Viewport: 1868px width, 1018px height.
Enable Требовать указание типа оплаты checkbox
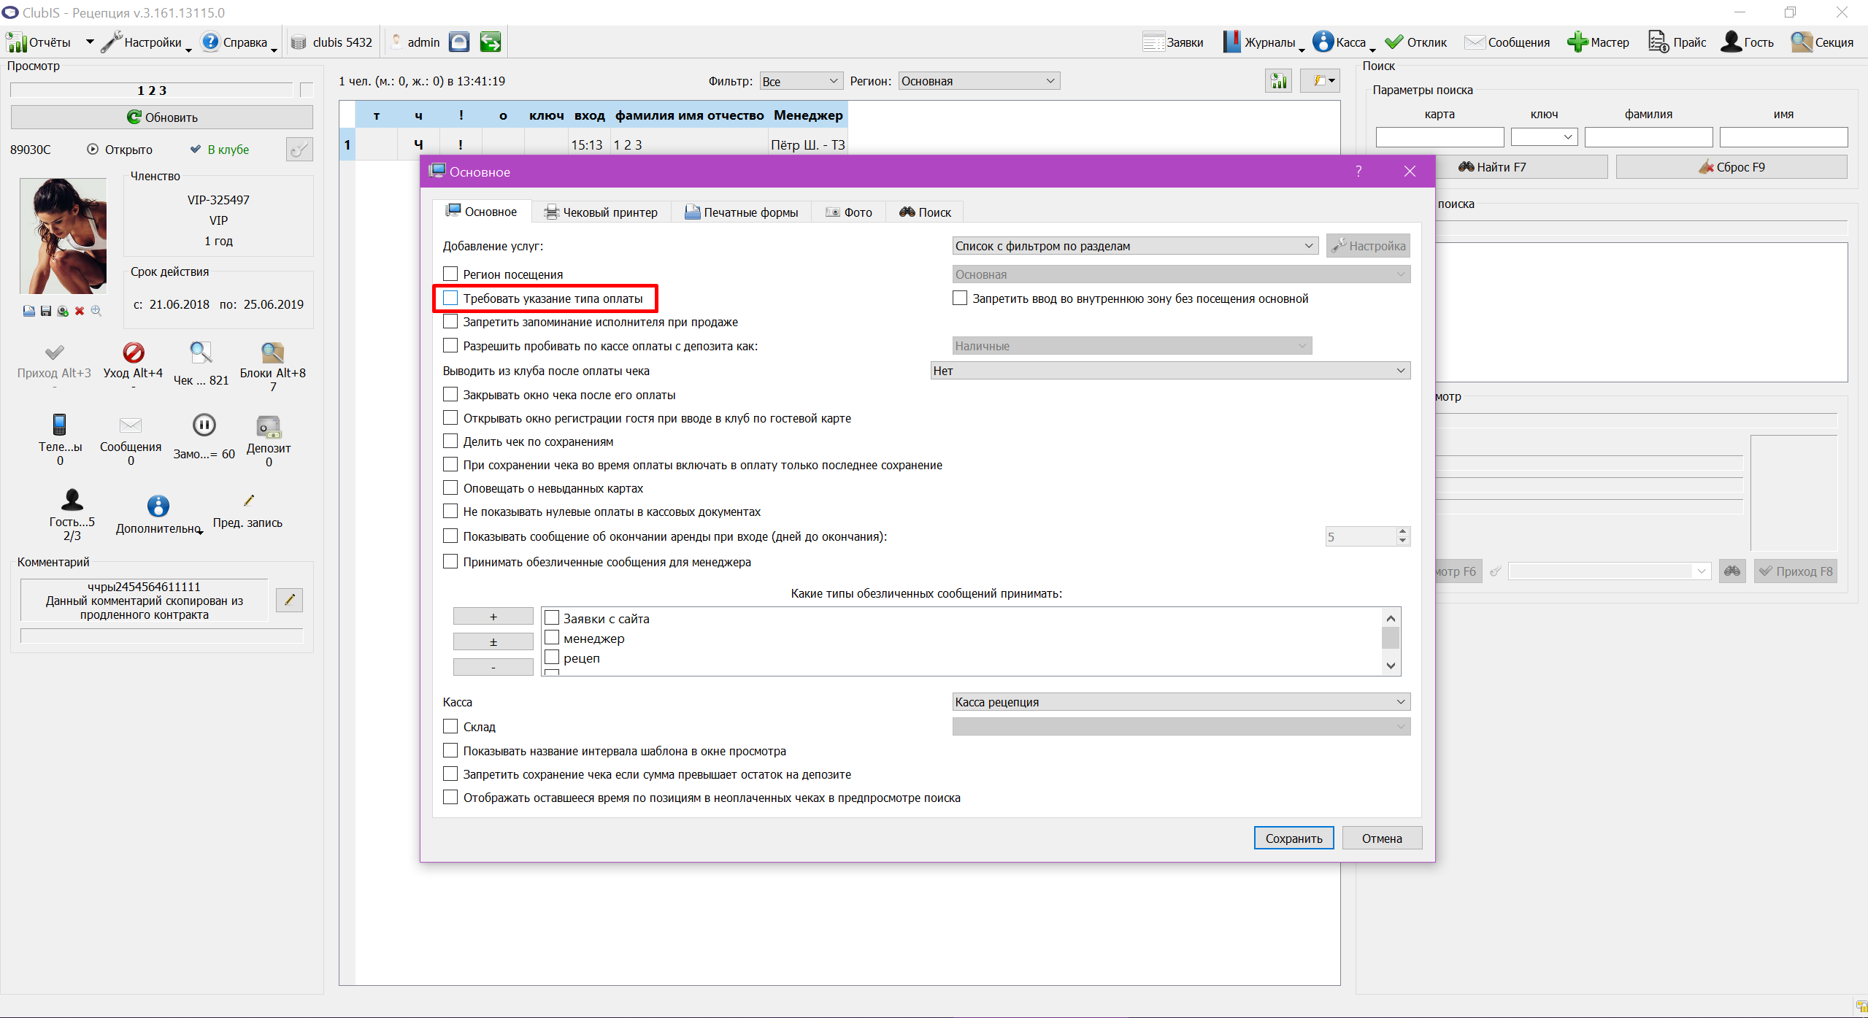pos(450,298)
